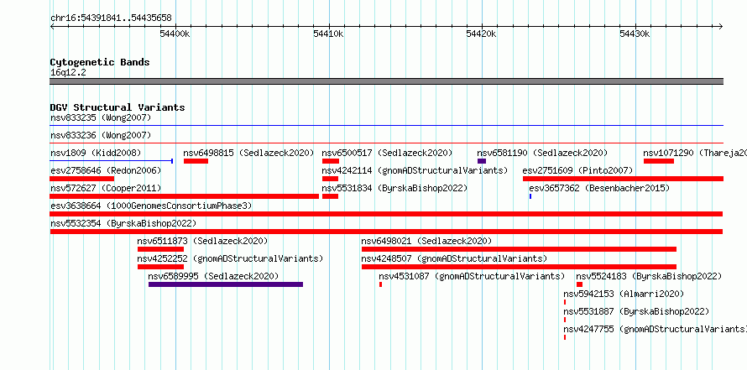Click the 16q12.2 band label
The image size is (747, 370).
(x=68, y=73)
